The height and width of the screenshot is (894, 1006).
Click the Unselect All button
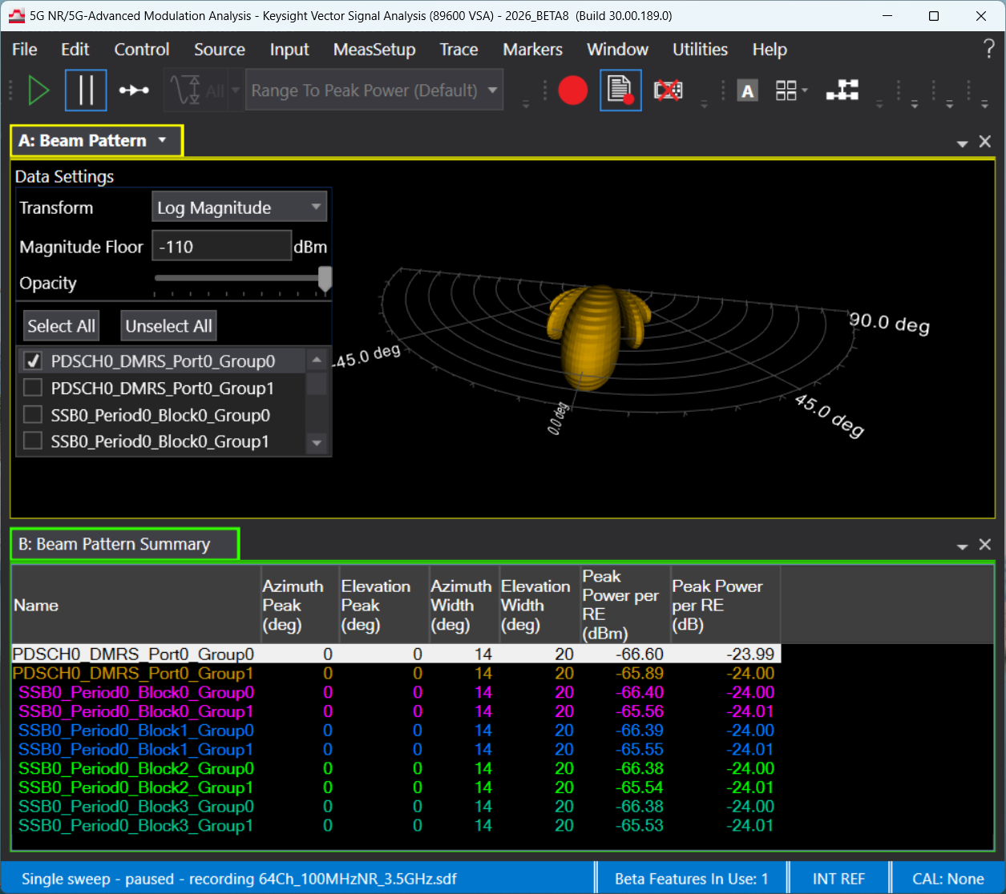[168, 326]
